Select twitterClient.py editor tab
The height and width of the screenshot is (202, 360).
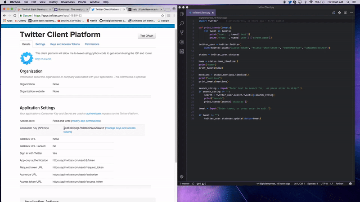pyautogui.click(x=200, y=13)
